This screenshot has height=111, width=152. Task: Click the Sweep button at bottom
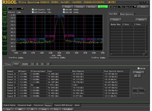point(44,109)
